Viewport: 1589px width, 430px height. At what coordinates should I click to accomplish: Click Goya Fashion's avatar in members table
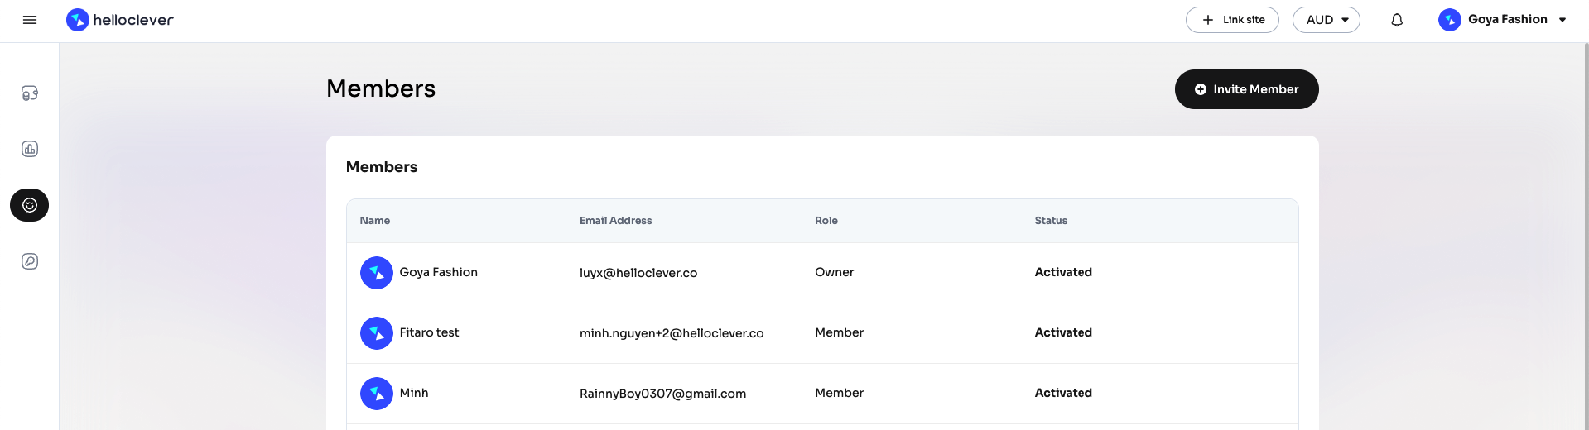pyautogui.click(x=376, y=273)
